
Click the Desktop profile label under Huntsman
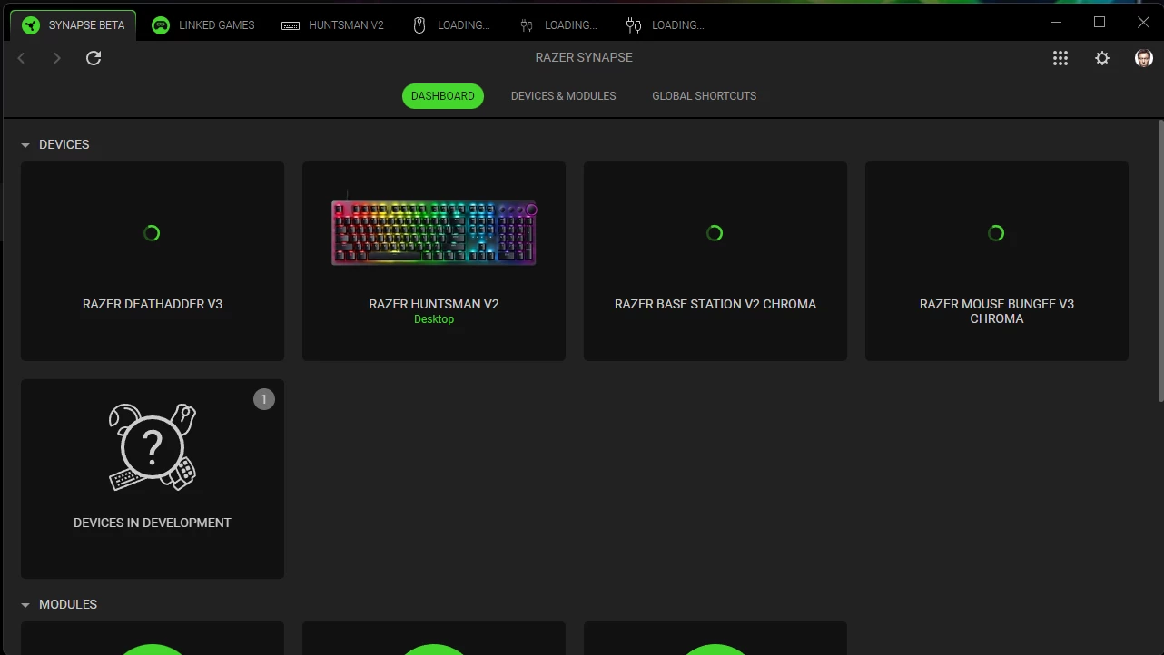434,319
